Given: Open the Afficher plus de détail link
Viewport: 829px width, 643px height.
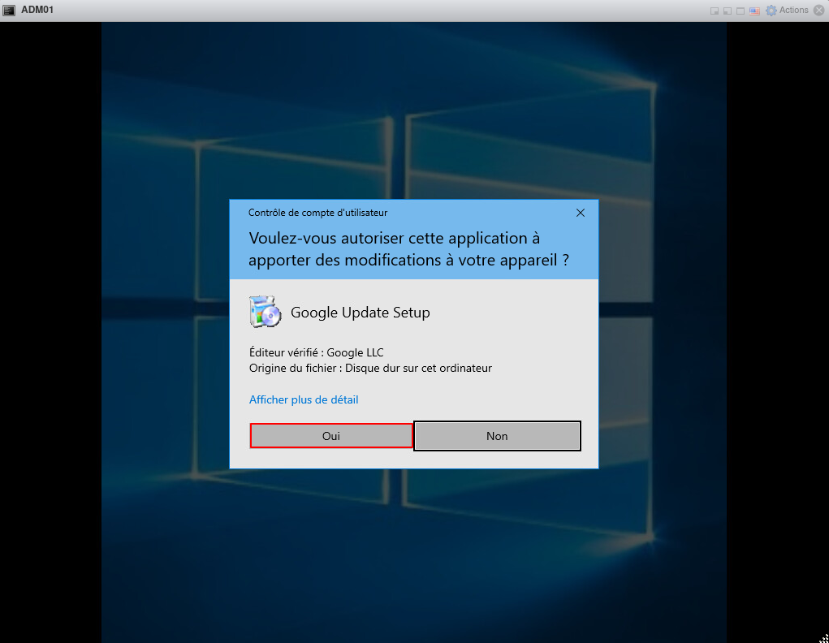Looking at the screenshot, I should [x=304, y=399].
